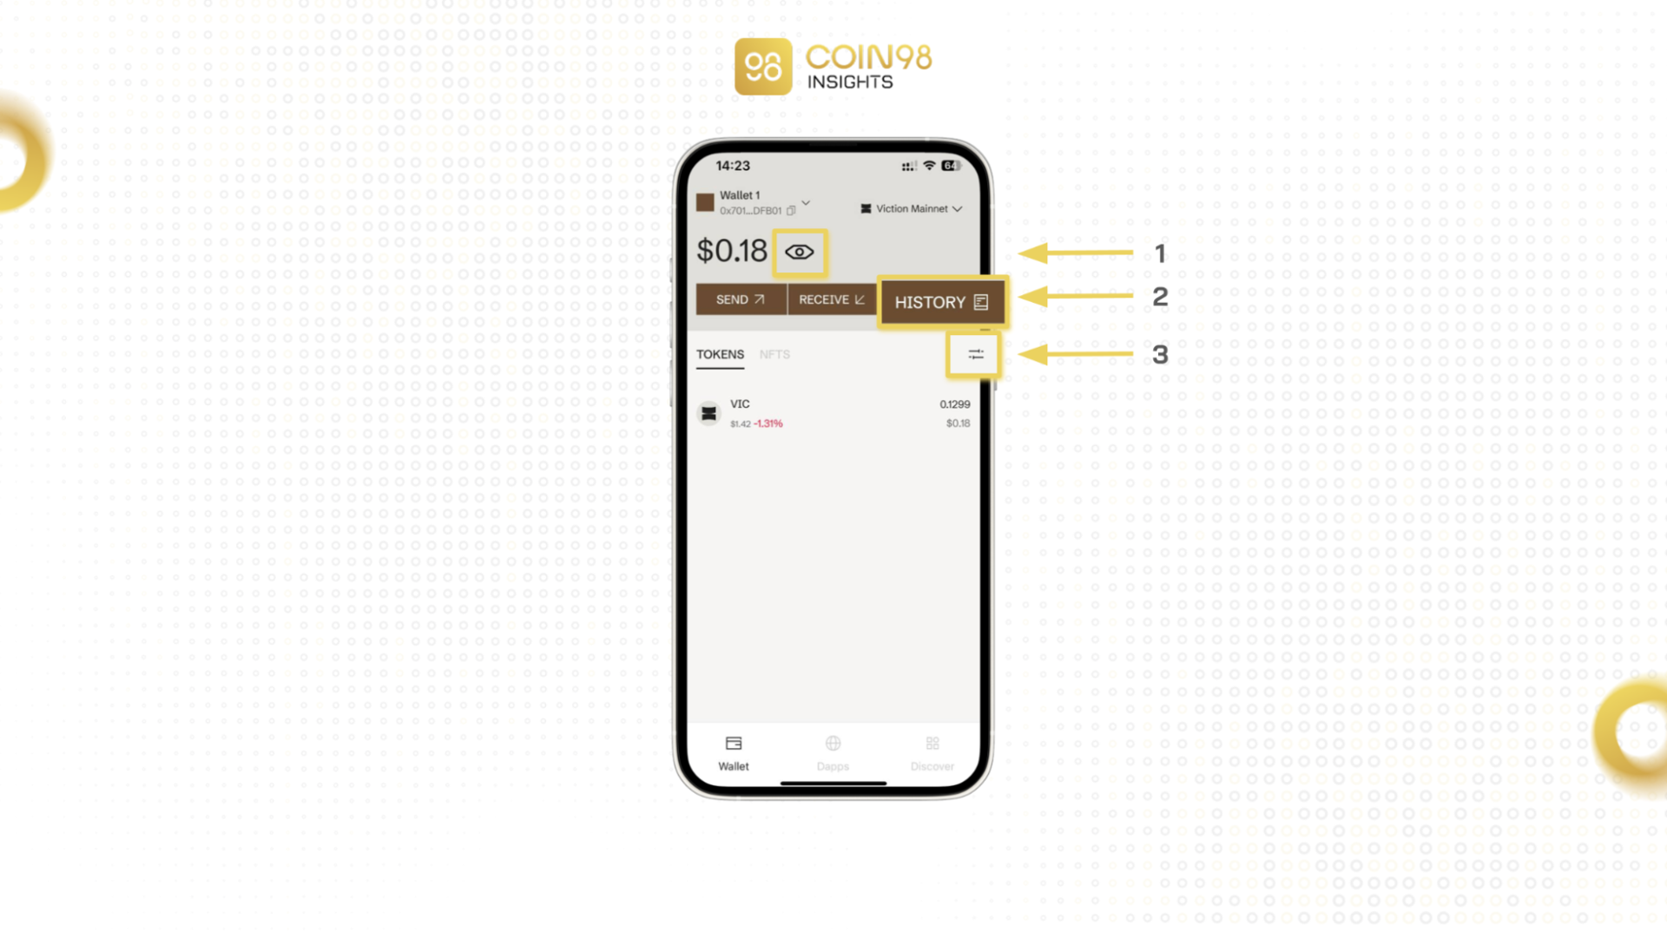Click the VIC token row

point(833,413)
